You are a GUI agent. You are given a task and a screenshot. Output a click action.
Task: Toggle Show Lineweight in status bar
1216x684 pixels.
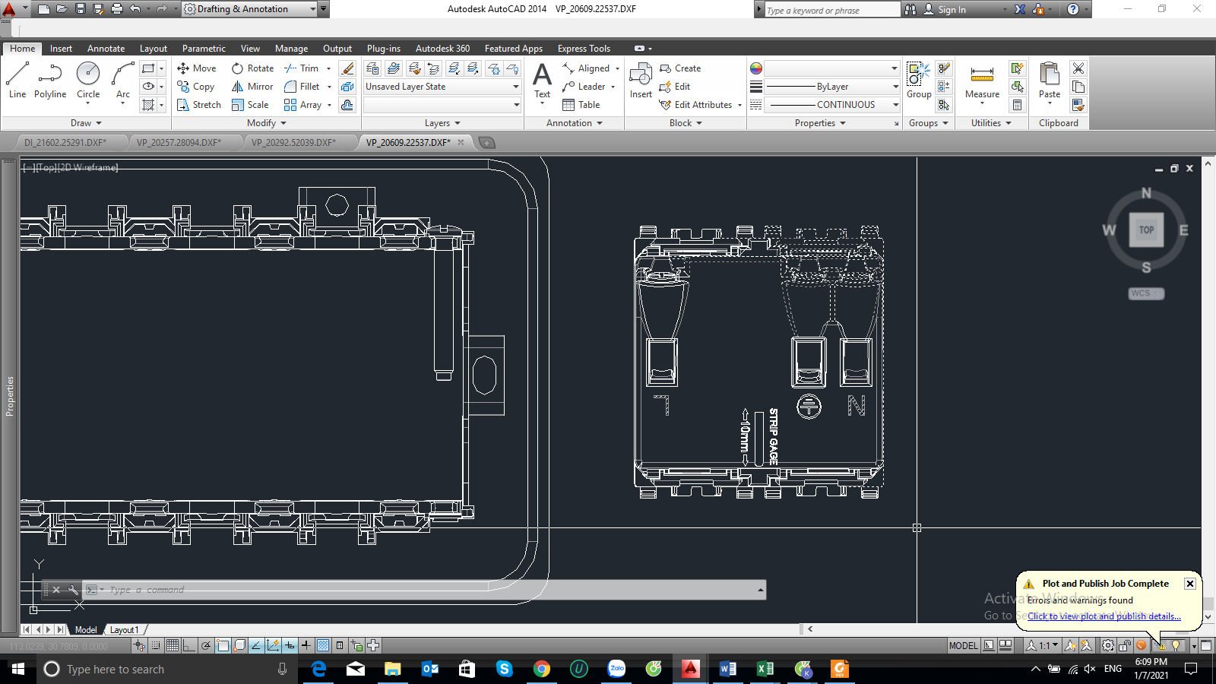coord(306,645)
